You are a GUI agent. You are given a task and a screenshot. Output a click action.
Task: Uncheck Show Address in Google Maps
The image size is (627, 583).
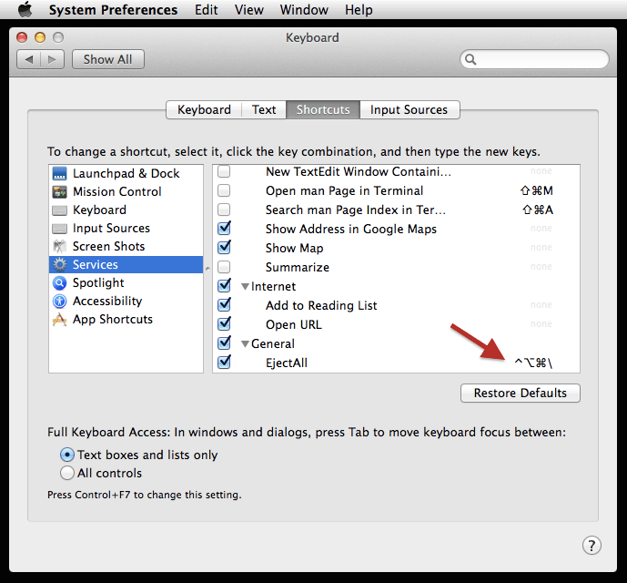(x=224, y=229)
